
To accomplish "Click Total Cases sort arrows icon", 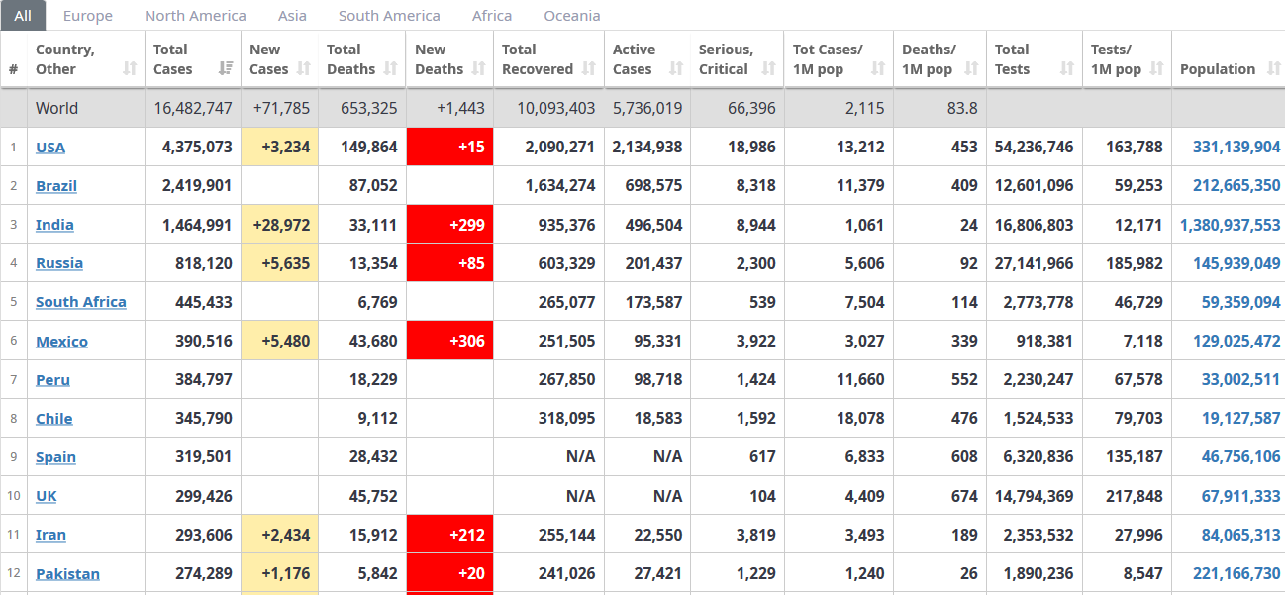I will [226, 69].
